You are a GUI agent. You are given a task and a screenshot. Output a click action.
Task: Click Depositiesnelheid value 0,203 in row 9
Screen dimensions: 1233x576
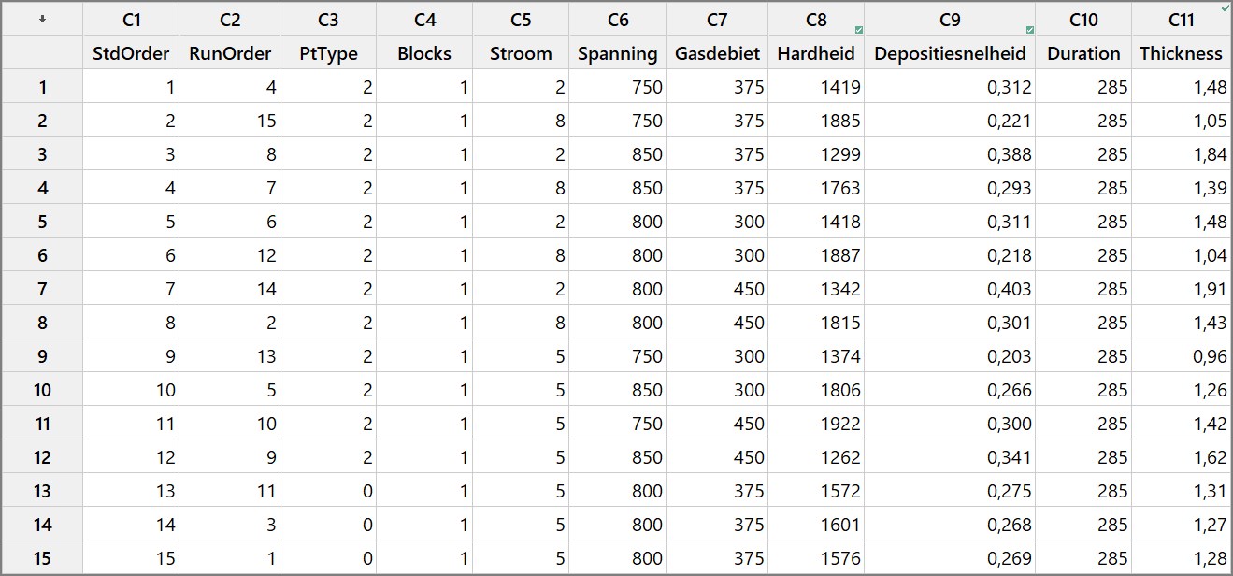tap(950, 356)
